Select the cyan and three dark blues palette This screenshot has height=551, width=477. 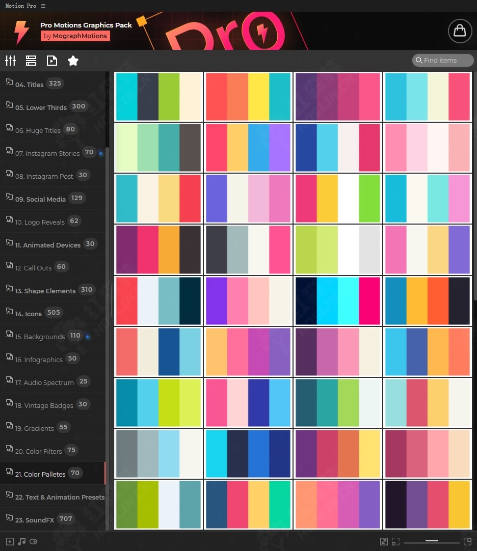248,454
